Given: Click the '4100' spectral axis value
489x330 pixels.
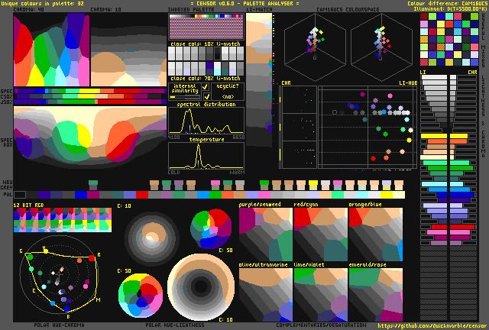Looking at the screenshot, I should coord(174,137).
